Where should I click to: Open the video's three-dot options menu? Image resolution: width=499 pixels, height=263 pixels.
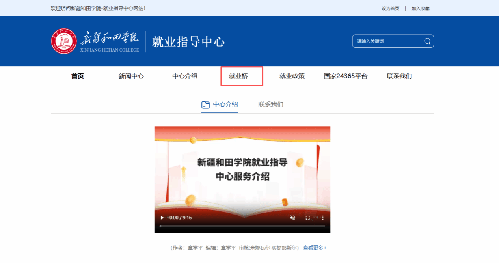[322, 218]
